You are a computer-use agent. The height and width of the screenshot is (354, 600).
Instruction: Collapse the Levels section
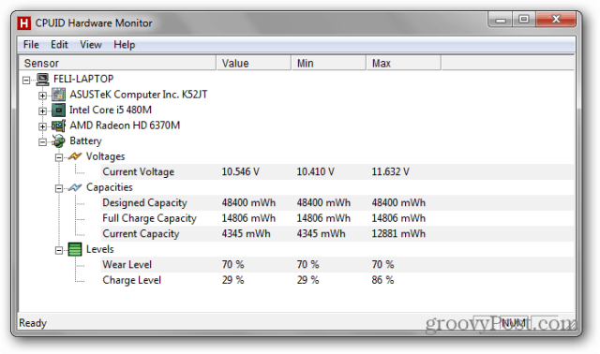pos(59,250)
